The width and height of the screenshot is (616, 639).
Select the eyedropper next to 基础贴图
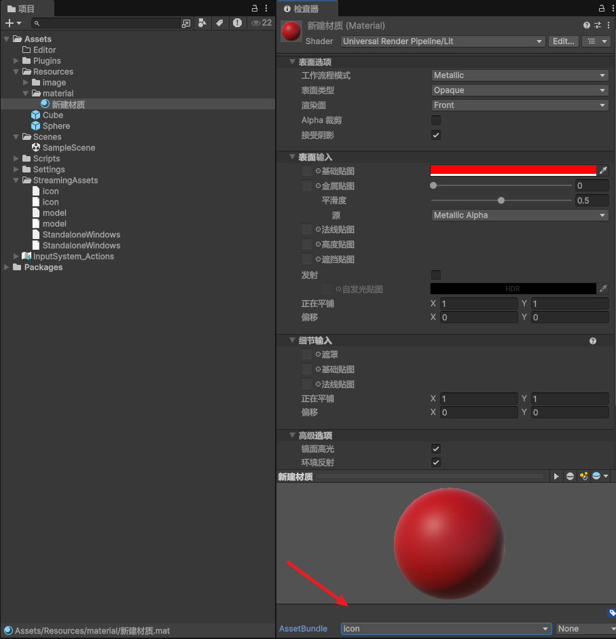click(x=603, y=170)
